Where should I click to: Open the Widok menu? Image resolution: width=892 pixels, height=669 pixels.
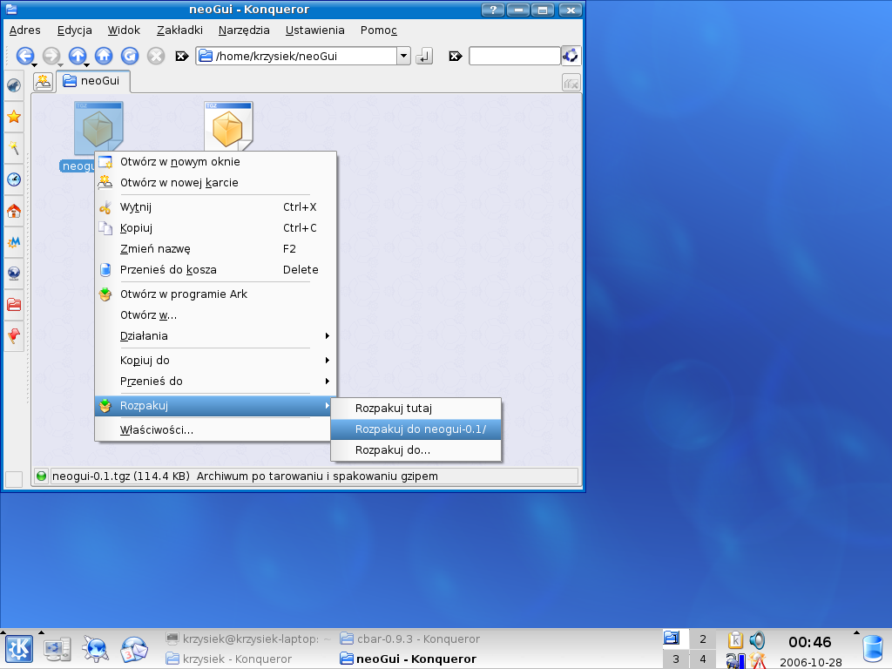[x=124, y=30]
